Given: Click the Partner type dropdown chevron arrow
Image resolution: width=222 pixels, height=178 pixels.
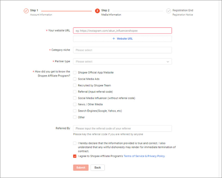Looking at the screenshot, I should 168,61.
